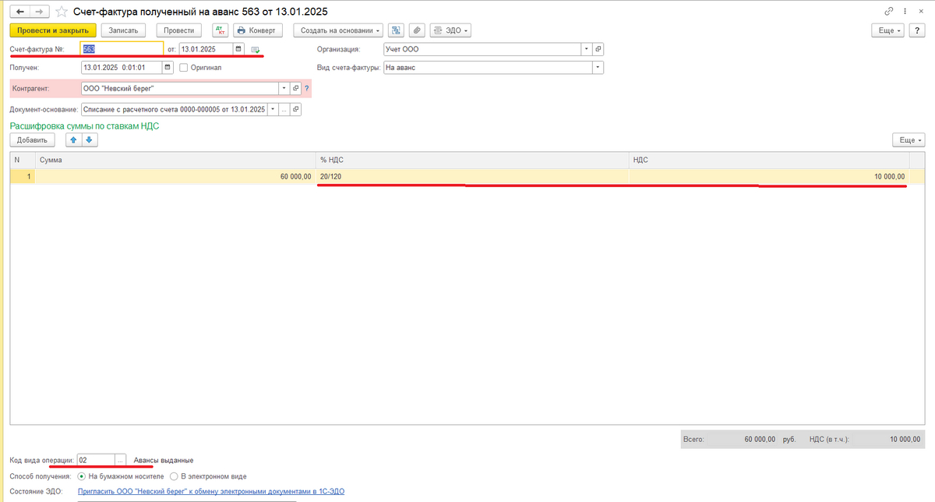Expand the Контрагент dropdown arrow
Screen dimensions: 935x502
click(x=284, y=88)
